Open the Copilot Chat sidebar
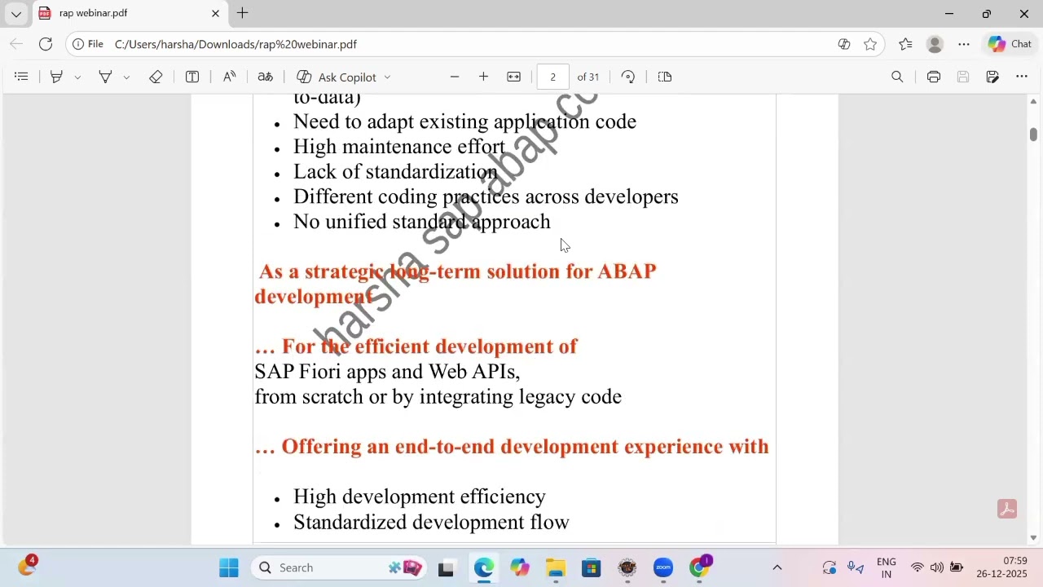The image size is (1043, 587). pos(1010,44)
